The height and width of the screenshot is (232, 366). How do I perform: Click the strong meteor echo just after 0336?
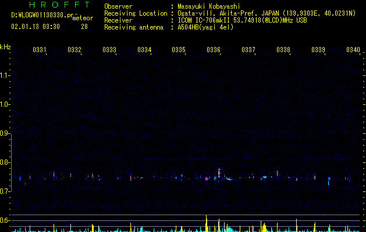219,173
